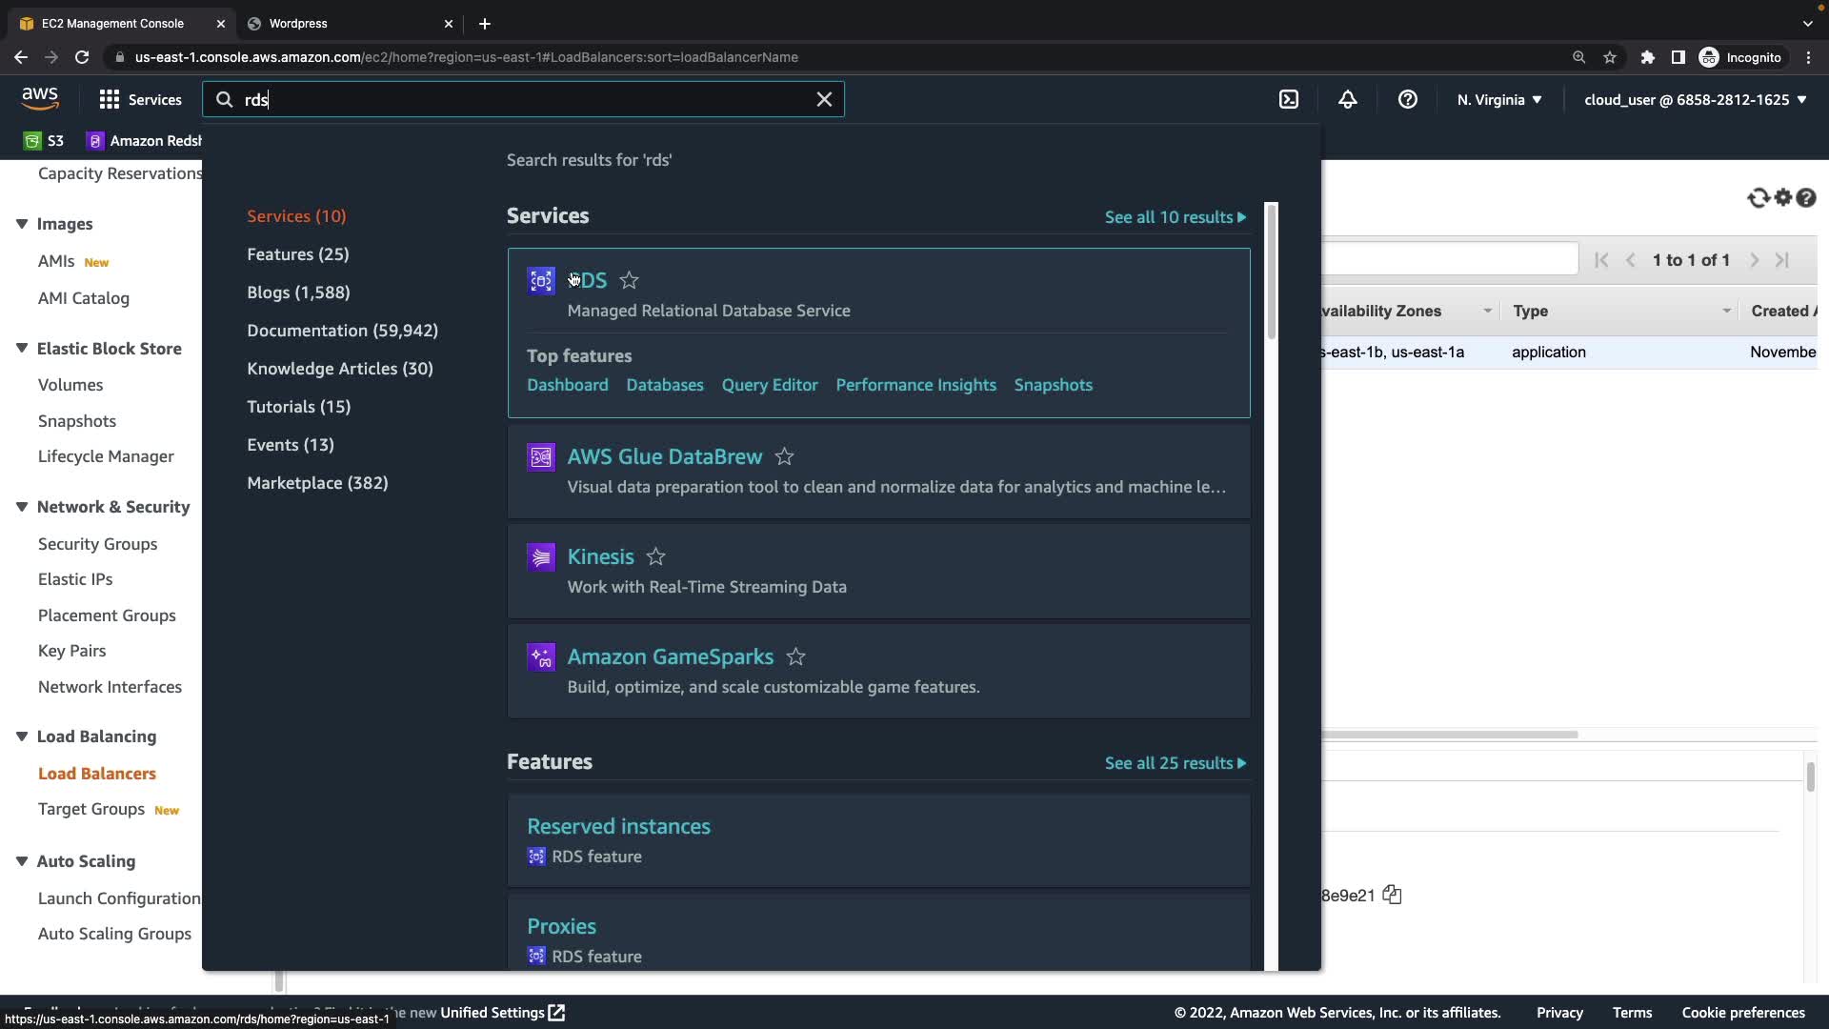
Task: Favorite the RDS service star
Action: [x=629, y=280]
